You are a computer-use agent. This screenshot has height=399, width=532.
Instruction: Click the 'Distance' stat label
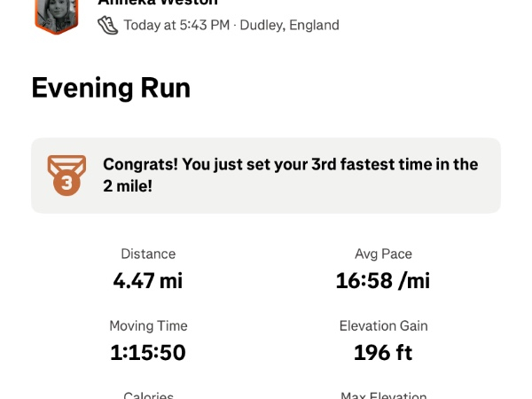point(148,254)
